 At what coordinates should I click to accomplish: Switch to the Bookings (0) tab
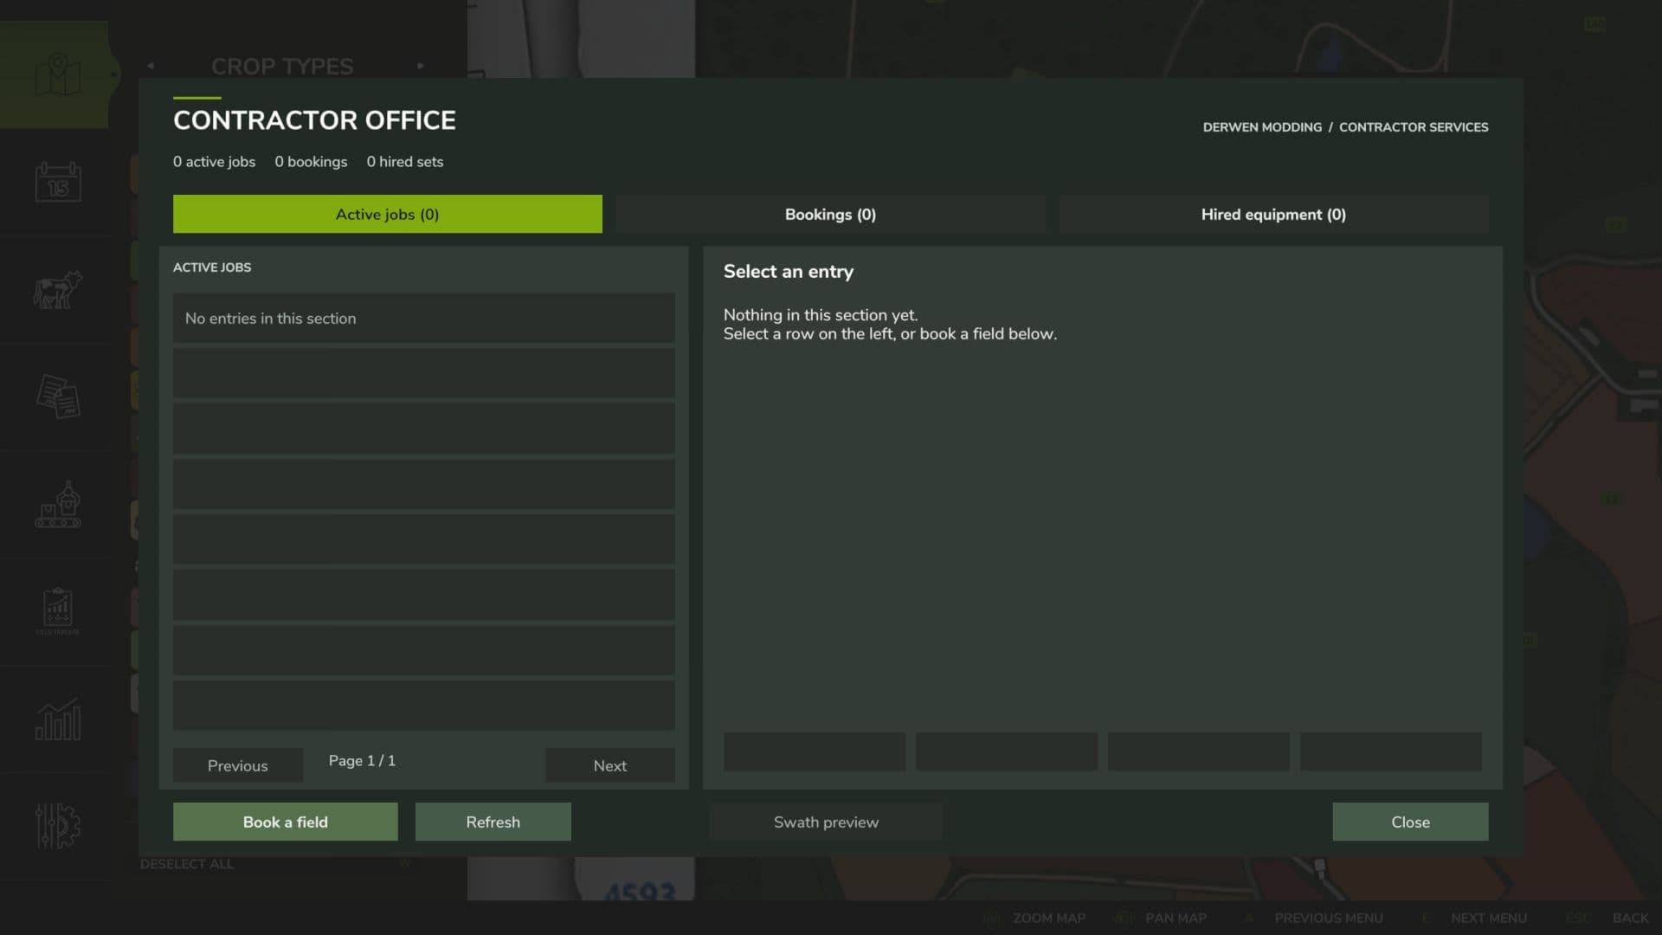(830, 214)
